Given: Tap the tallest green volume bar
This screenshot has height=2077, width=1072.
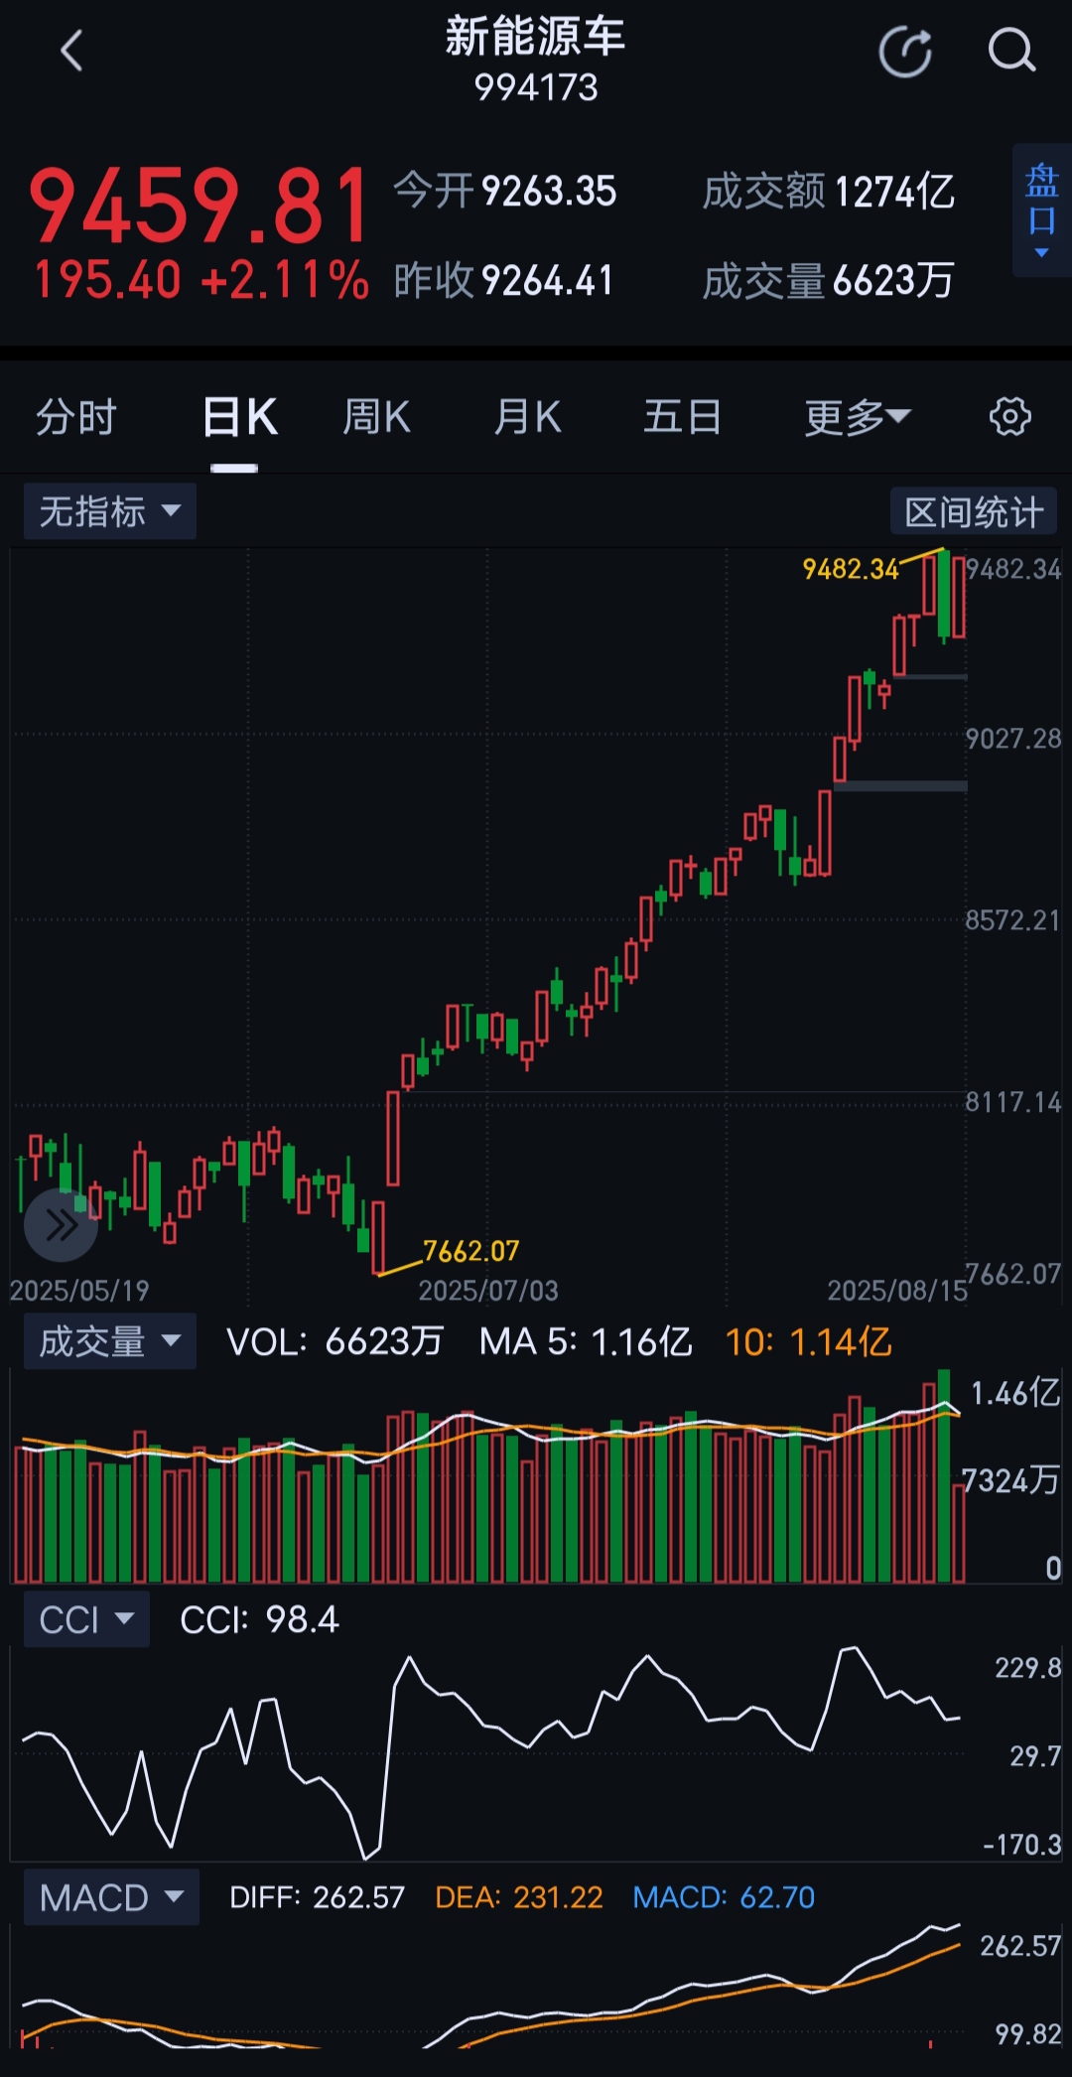Looking at the screenshot, I should (x=944, y=1475).
